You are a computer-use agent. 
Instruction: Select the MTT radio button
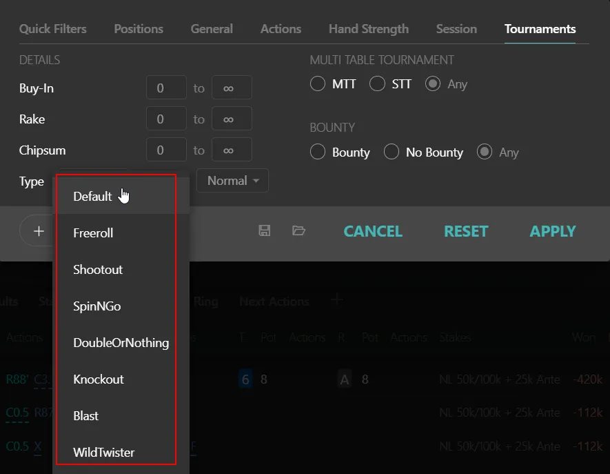pyautogui.click(x=318, y=84)
